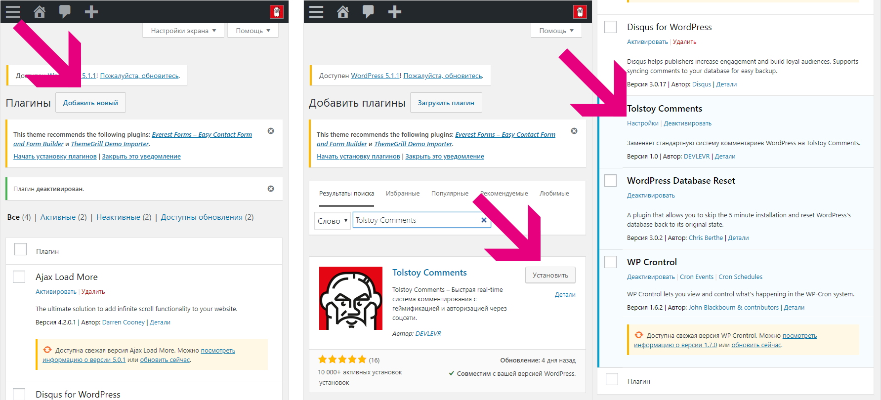Viewport: 881px width, 400px height.
Task: Click 'Активировать' under Ajax Load More
Action: coord(56,292)
